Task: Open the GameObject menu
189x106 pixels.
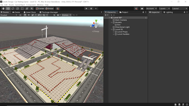Action: pos(20,5)
